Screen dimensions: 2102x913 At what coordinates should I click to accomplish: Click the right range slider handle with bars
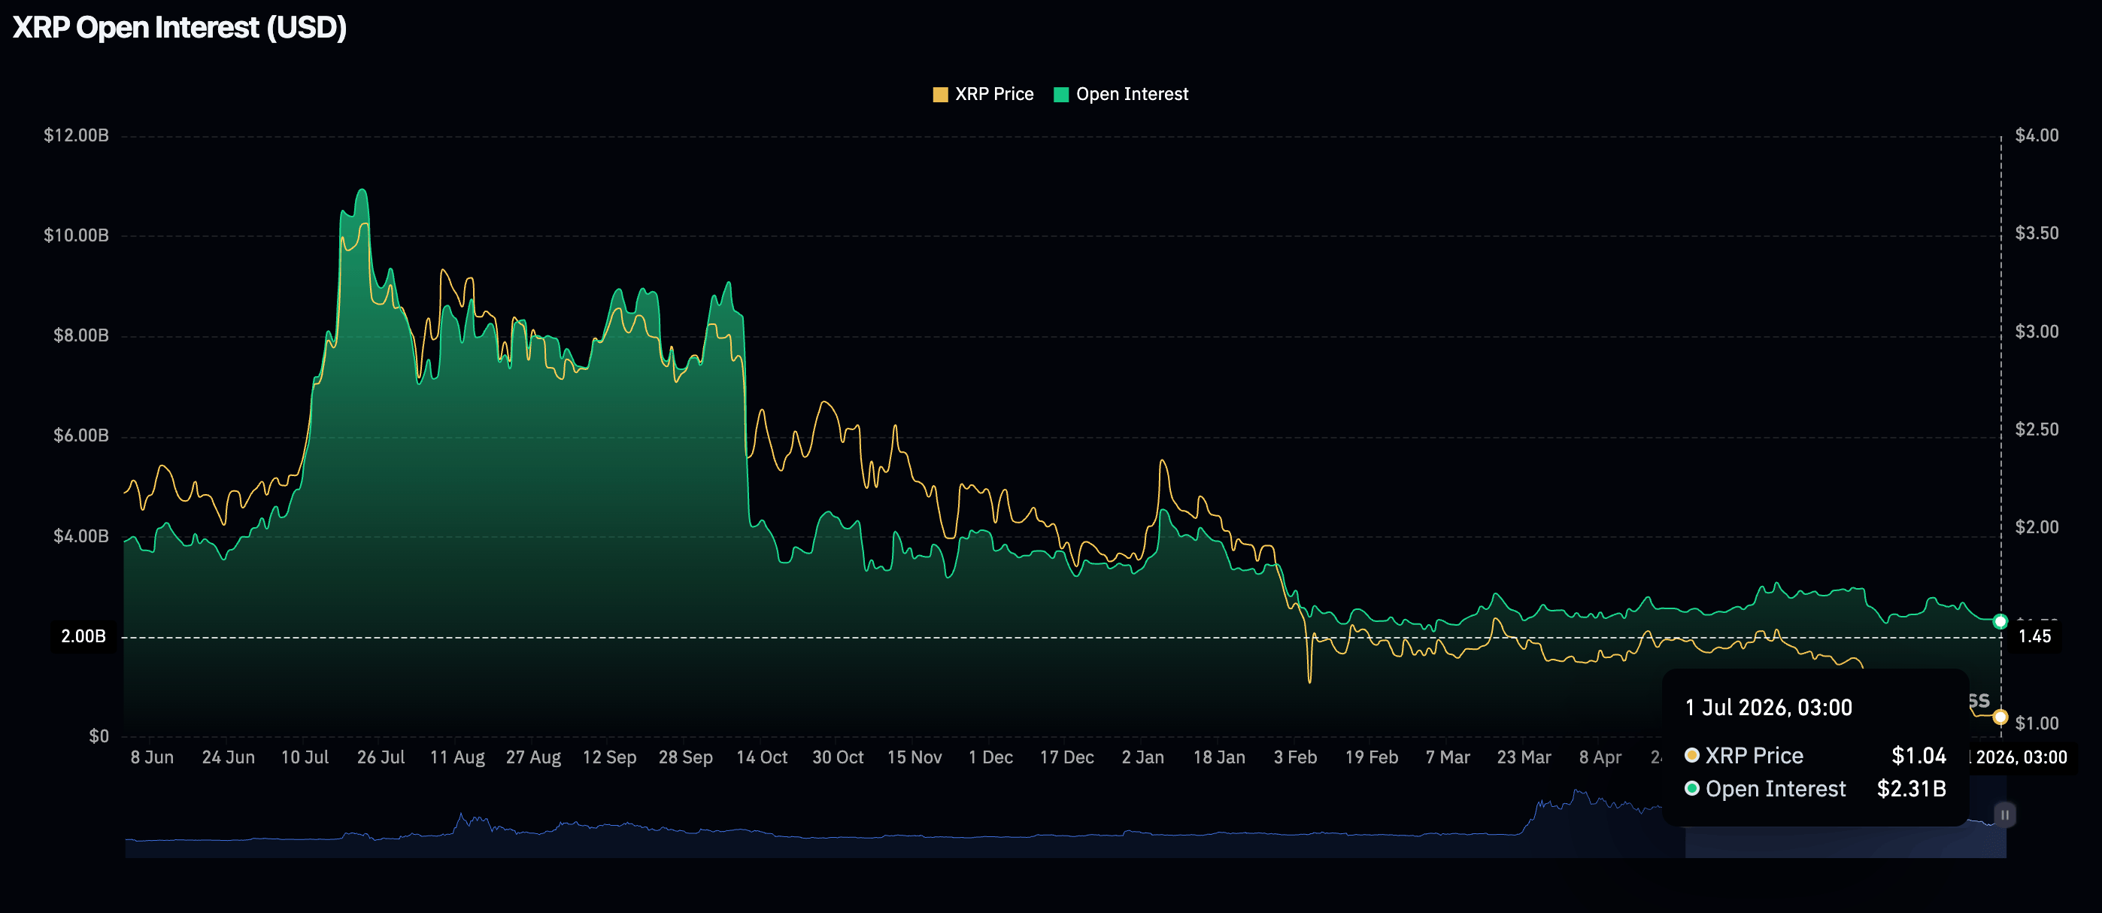(x=2004, y=814)
